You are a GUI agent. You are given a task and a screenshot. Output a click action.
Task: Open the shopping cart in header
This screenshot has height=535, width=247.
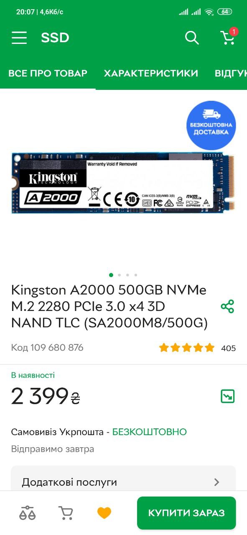pyautogui.click(x=228, y=37)
